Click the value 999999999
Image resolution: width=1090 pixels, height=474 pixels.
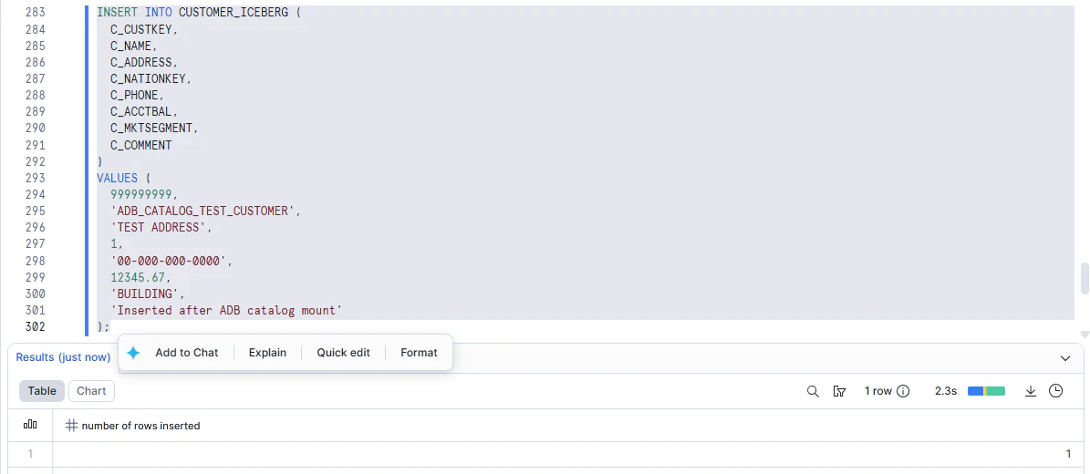(x=141, y=194)
